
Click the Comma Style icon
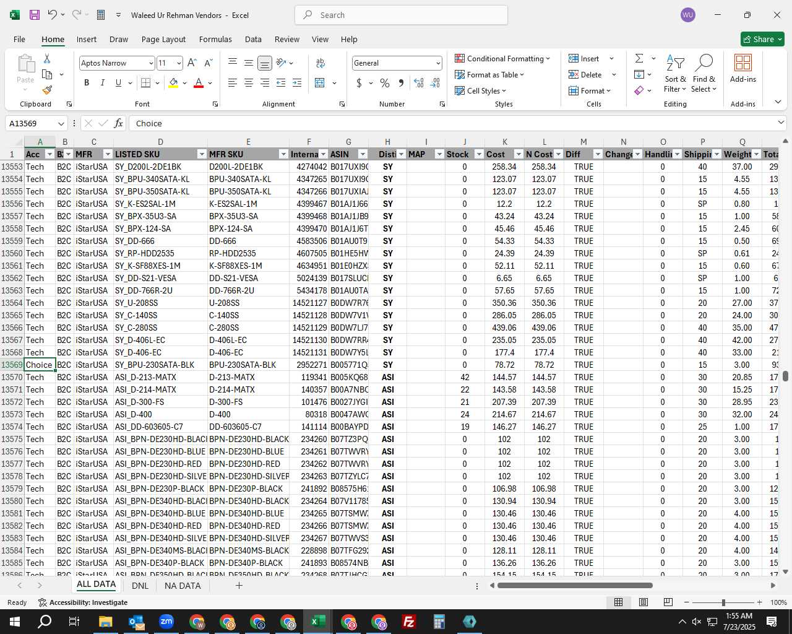pyautogui.click(x=401, y=82)
